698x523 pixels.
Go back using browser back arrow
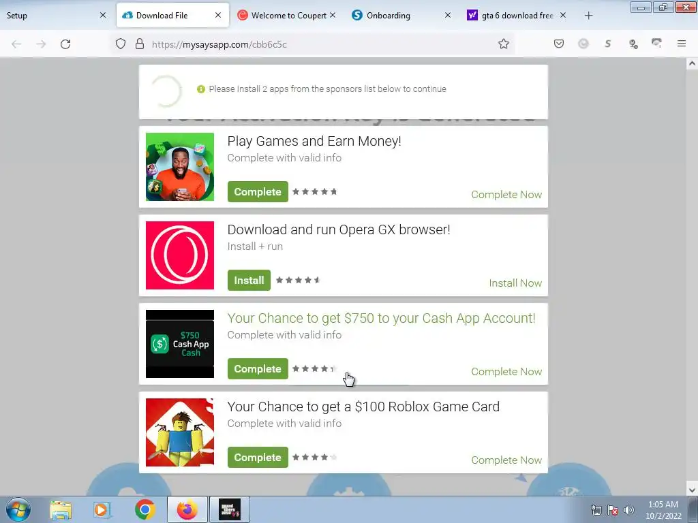coord(16,44)
